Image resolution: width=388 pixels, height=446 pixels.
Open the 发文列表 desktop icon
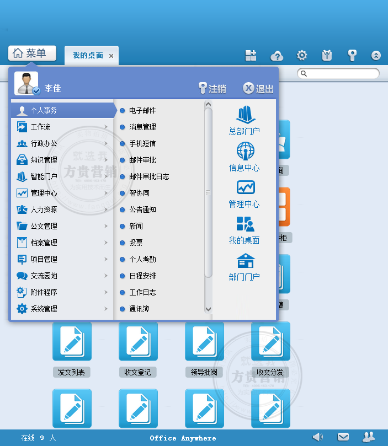72,341
